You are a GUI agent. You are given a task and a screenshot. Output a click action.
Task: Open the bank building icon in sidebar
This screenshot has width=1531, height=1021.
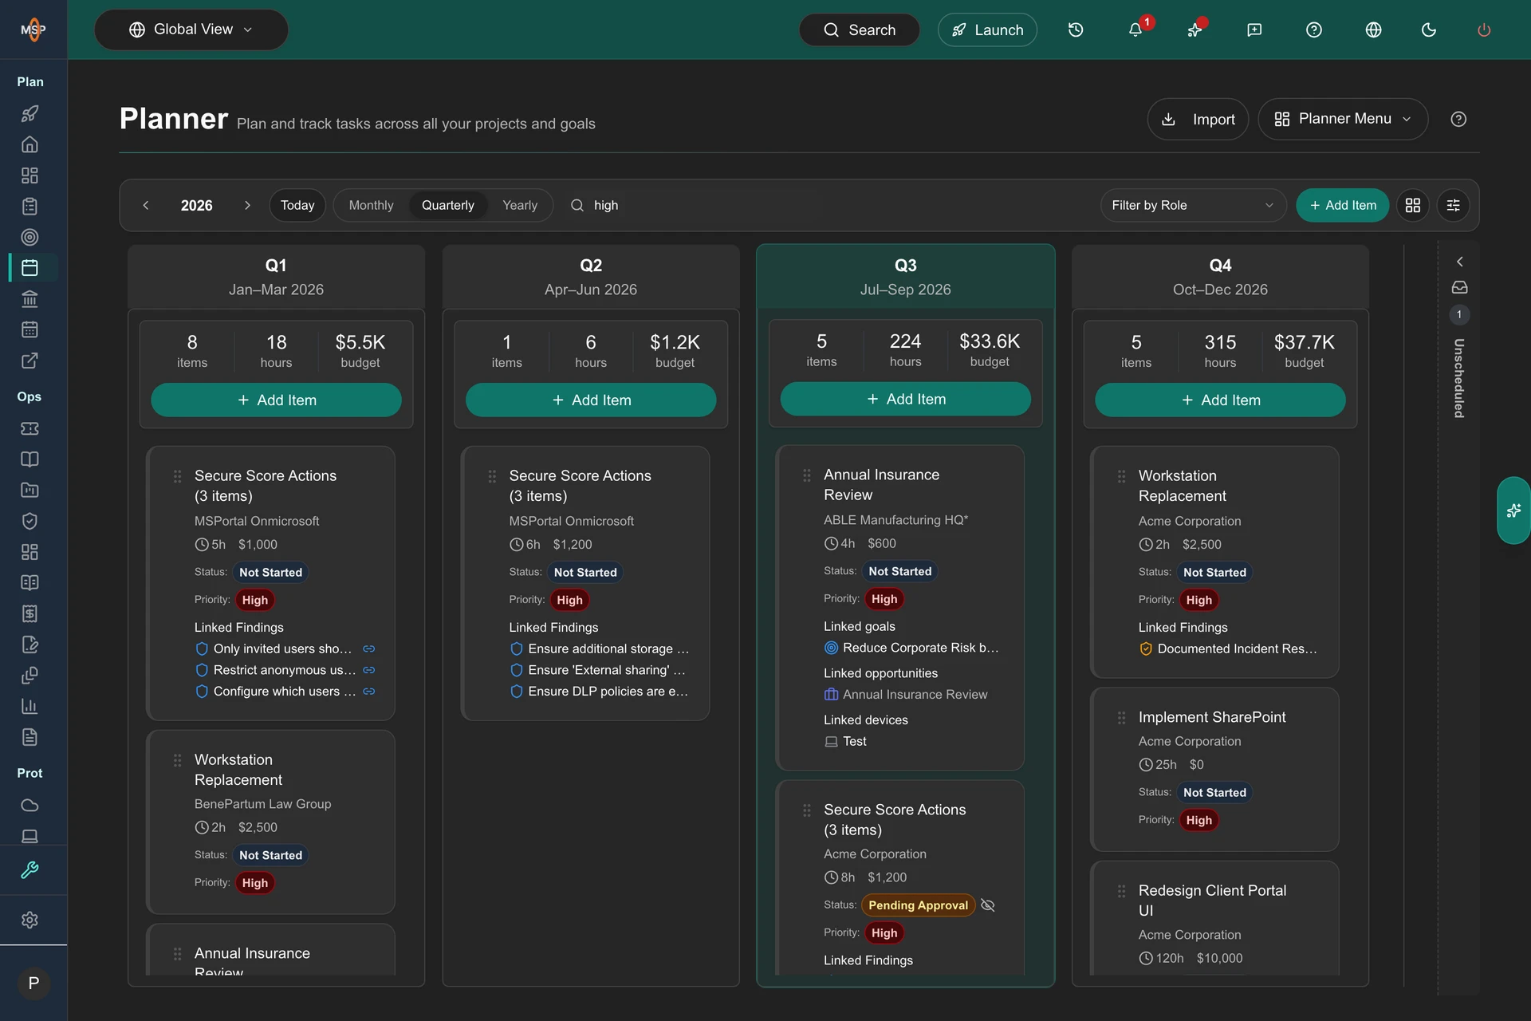(30, 299)
